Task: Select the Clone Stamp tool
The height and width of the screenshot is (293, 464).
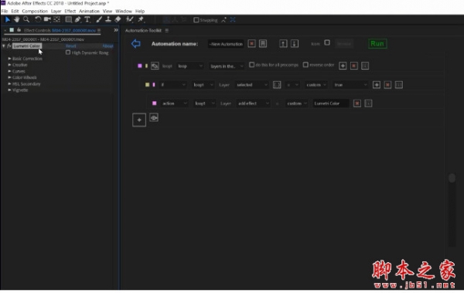Action: point(108,19)
